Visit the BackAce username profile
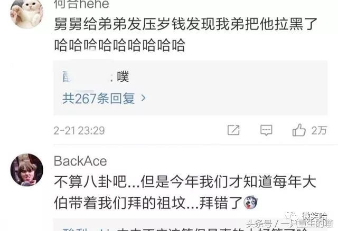The image size is (338, 231). tap(80, 161)
